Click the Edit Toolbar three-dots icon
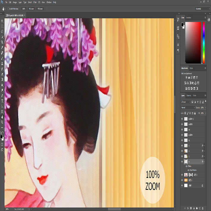211x211 pixels. [x=2, y=127]
